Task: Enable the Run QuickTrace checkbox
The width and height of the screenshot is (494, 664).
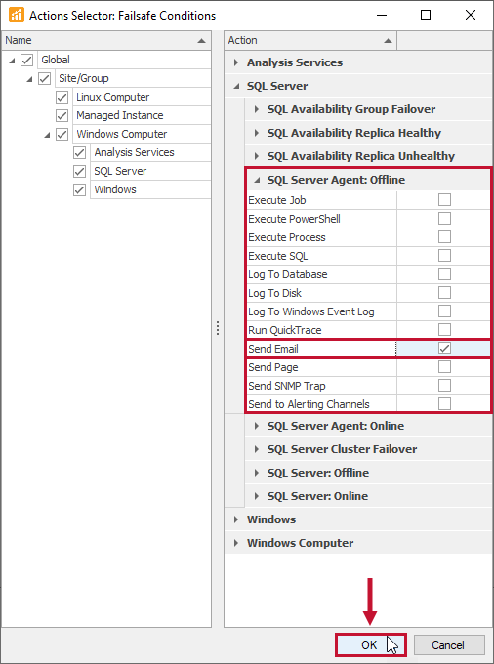Action: [444, 330]
